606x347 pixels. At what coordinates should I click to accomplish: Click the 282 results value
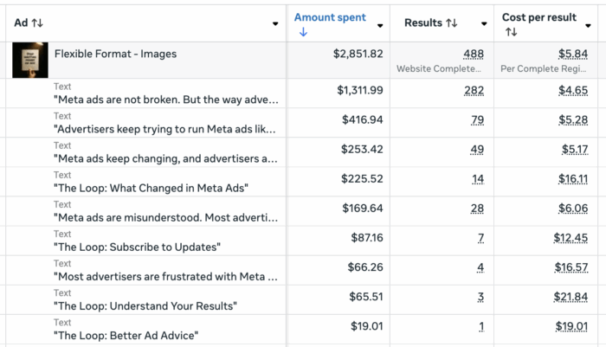click(x=474, y=90)
